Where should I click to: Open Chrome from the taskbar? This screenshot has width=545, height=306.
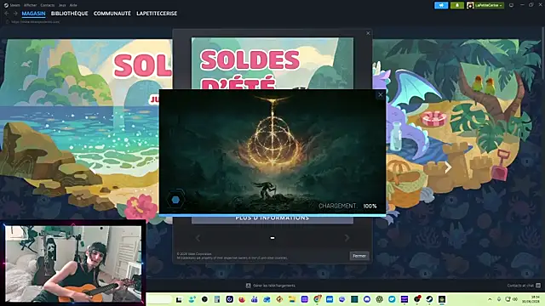pyautogui.click(x=317, y=299)
